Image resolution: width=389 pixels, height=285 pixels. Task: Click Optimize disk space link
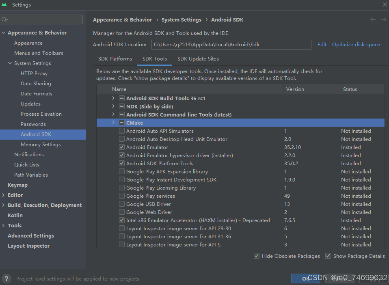coord(356,45)
